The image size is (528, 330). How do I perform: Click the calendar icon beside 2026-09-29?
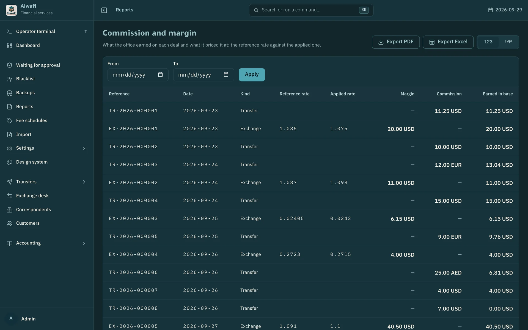pyautogui.click(x=490, y=10)
